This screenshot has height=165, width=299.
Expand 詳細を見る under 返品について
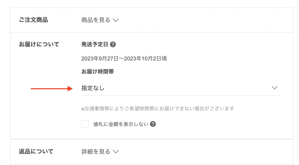[x=96, y=152]
